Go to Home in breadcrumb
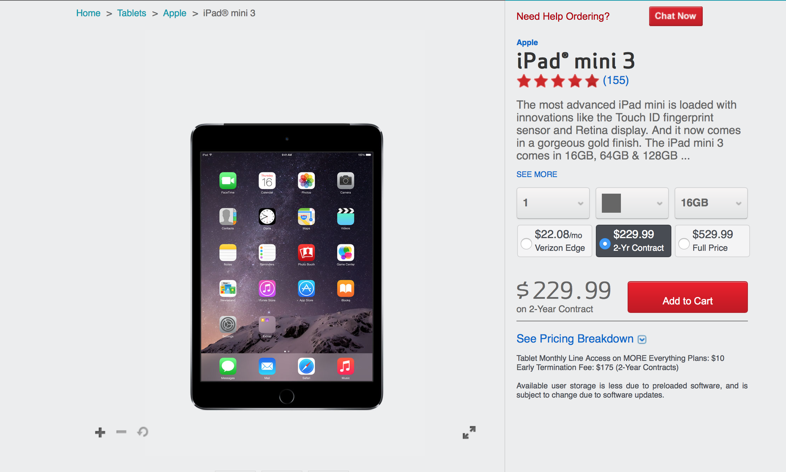The image size is (786, 472). coord(88,13)
